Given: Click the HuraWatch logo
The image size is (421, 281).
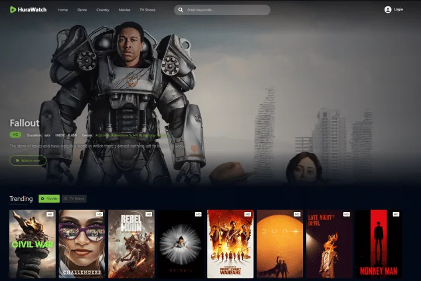Looking at the screenshot, I should 28,10.
